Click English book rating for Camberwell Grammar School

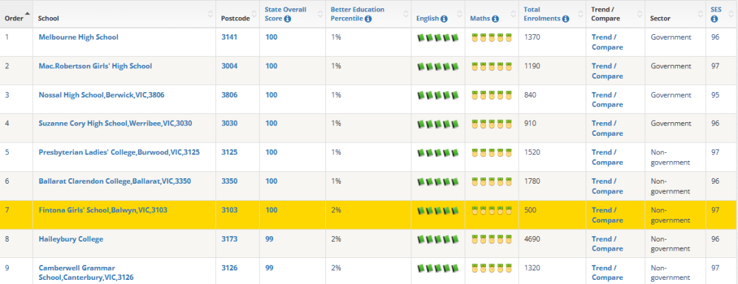coord(438,268)
